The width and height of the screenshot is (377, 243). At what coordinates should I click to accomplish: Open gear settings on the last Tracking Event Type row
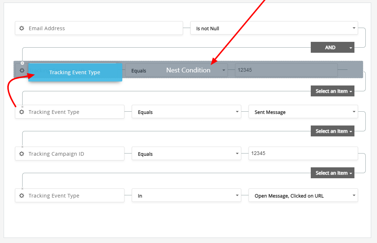pos(21,196)
